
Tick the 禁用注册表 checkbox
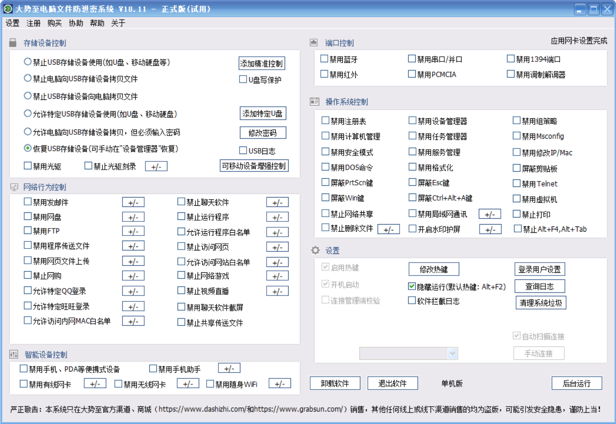point(325,121)
